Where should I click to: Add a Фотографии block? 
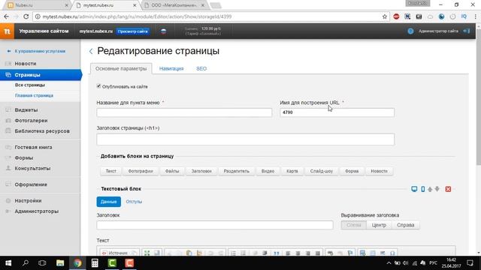point(141,171)
